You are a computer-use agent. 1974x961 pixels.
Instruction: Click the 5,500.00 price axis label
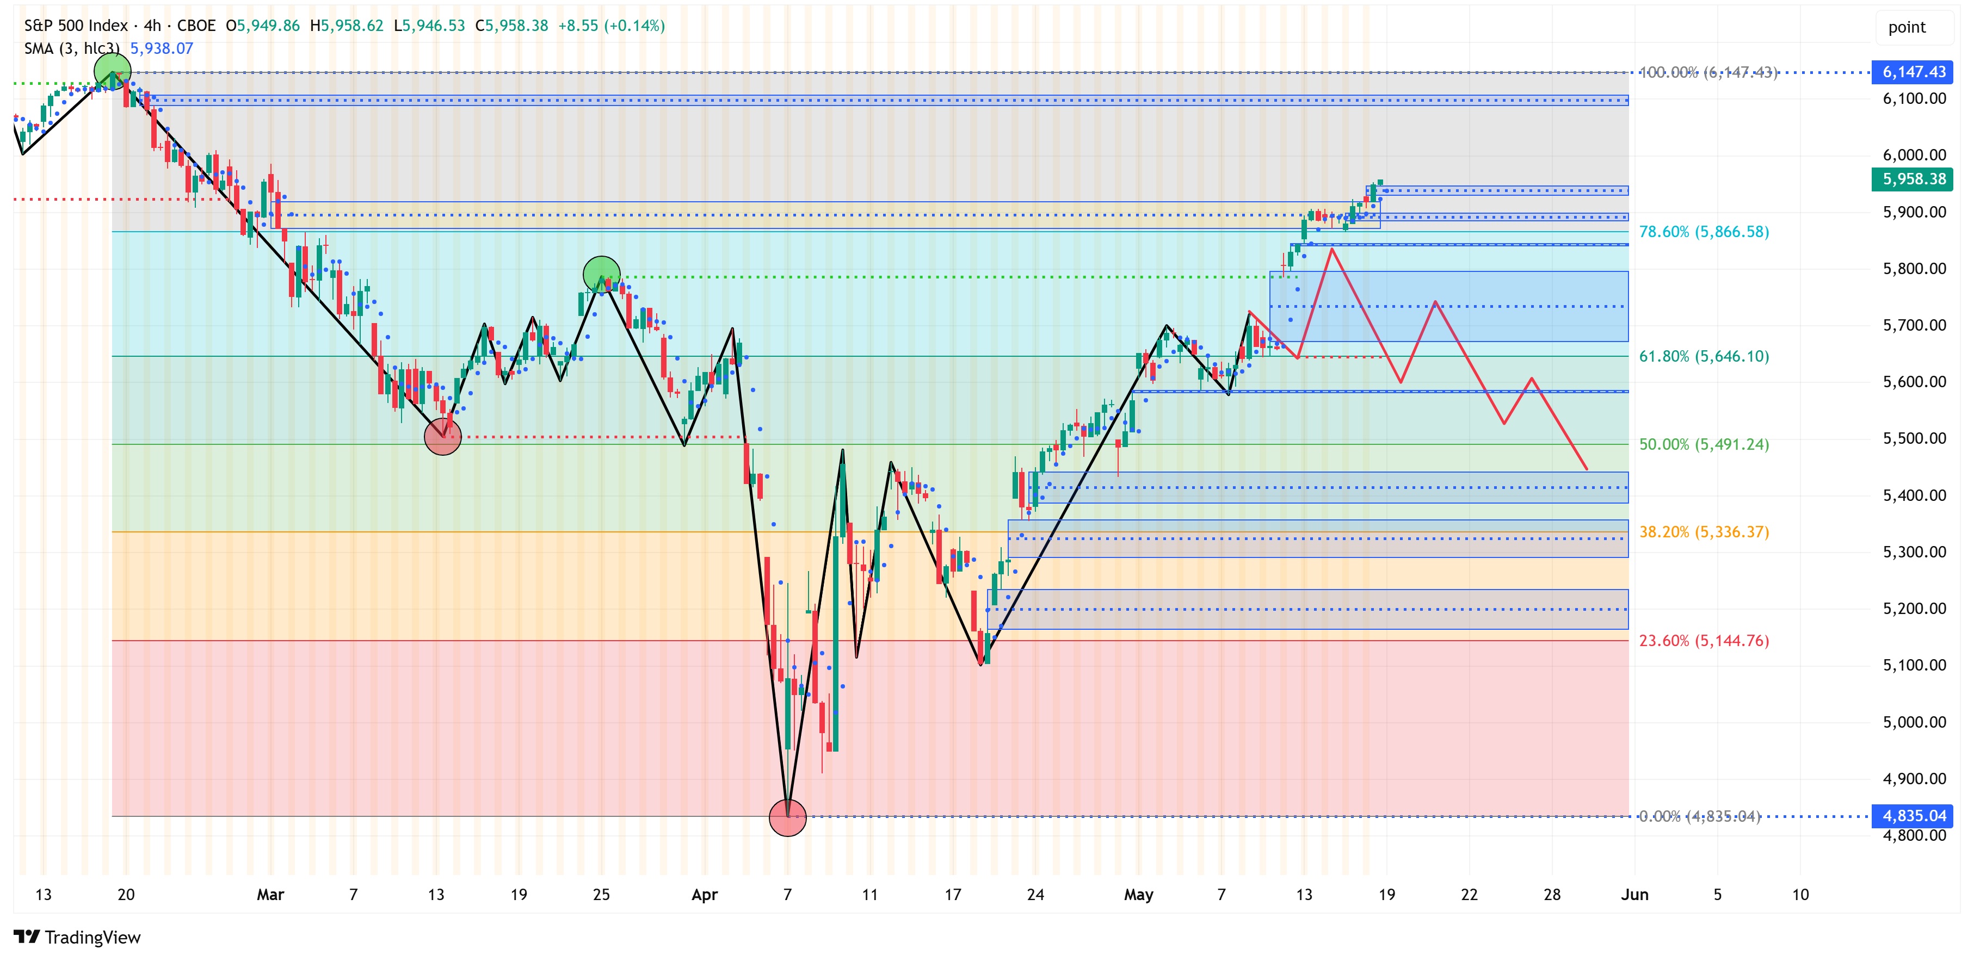(x=1914, y=438)
